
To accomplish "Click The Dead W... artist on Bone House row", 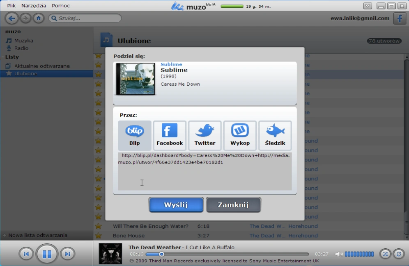I will [x=267, y=236].
